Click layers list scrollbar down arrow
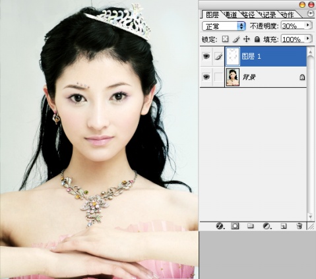The image size is (316, 279). pos(311,217)
